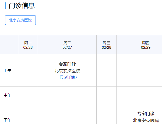Click the 中午 row label

7,95
